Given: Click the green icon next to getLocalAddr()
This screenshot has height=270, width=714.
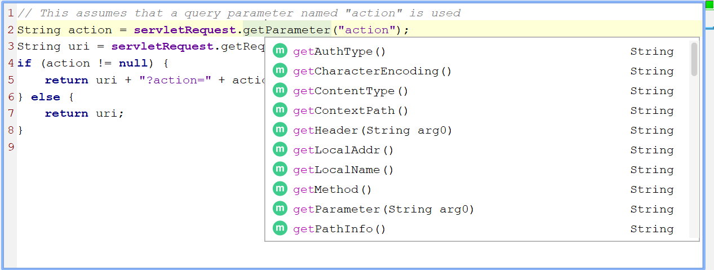Looking at the screenshot, I should click(x=280, y=149).
